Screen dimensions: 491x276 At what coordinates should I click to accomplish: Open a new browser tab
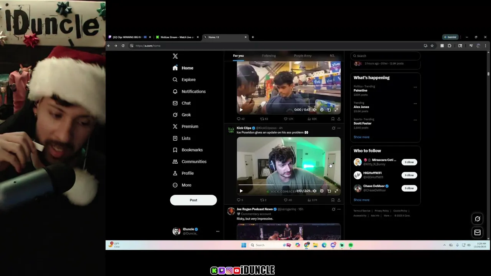click(x=253, y=37)
